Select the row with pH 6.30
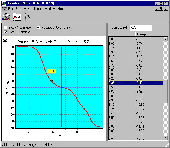The image size is (170, 148). 136,52
